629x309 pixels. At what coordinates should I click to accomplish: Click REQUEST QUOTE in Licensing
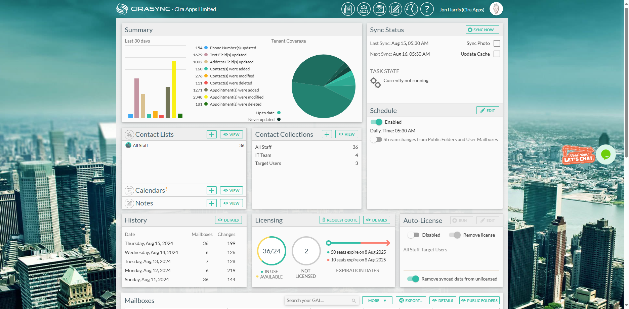point(339,220)
